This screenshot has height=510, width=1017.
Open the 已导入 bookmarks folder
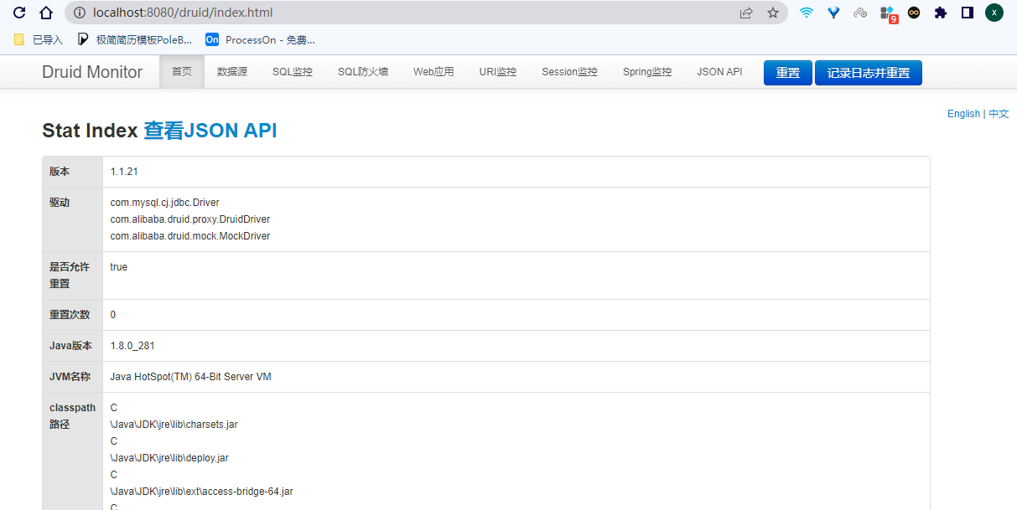coord(39,39)
